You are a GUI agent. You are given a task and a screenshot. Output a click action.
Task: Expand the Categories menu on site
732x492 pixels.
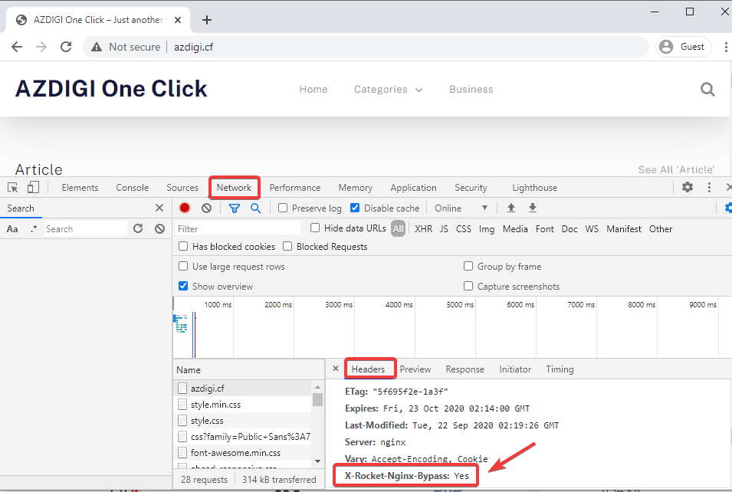point(388,90)
